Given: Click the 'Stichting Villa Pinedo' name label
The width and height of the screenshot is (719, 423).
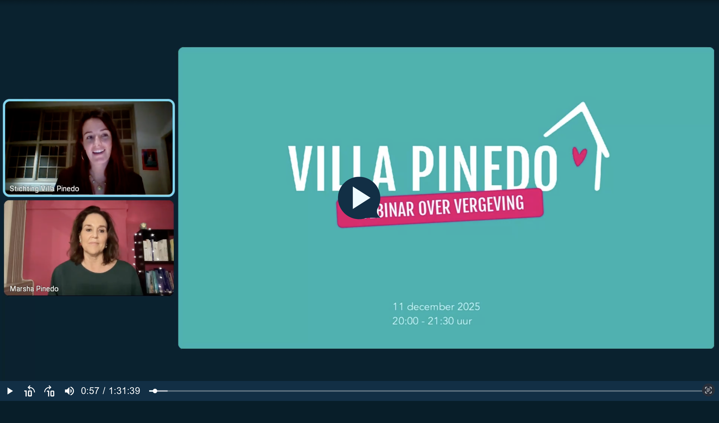Looking at the screenshot, I should (44, 188).
